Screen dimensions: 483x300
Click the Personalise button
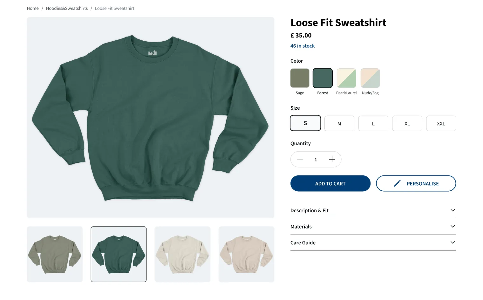tap(416, 183)
